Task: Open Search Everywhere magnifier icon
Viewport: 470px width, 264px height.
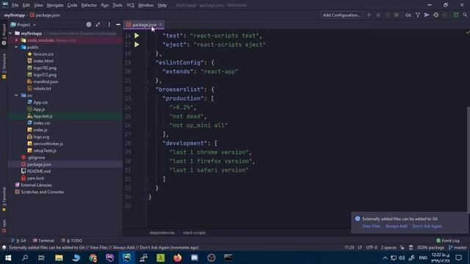Action: 465,15
